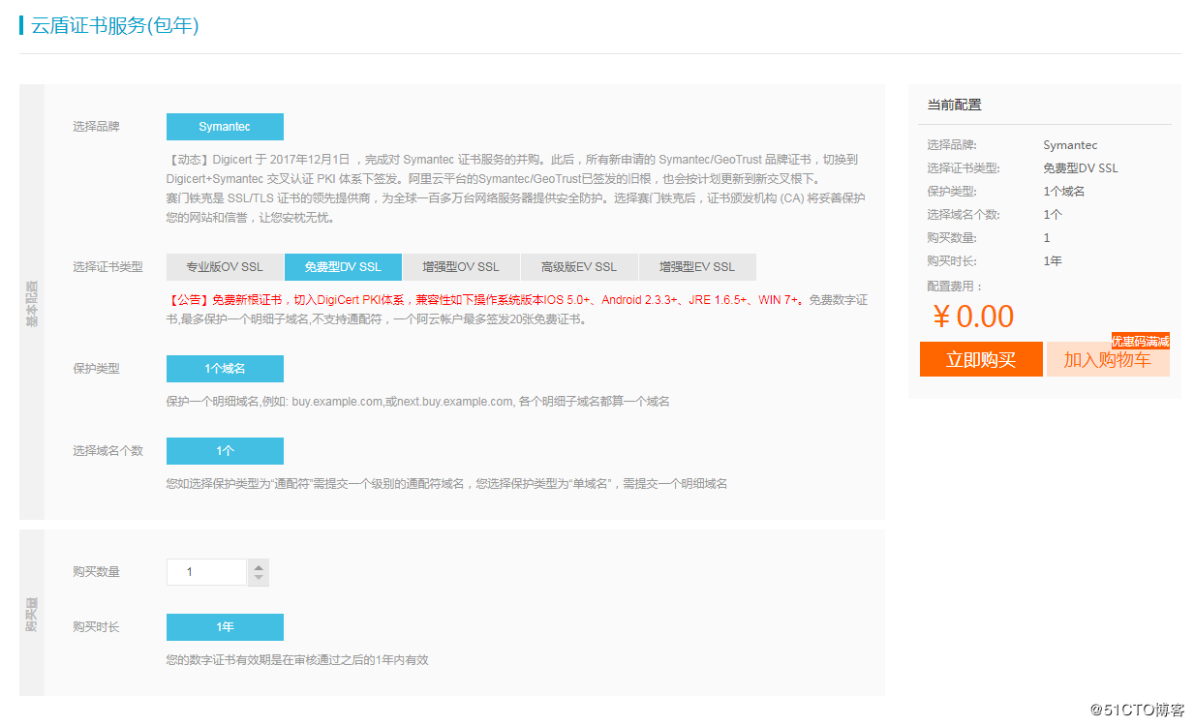Image resolution: width=1194 pixels, height=726 pixels.
Task: Choose 增强型EV SSL certificate type
Action: coord(697,267)
